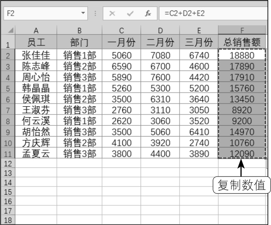Screen dimensions: 271x225
Task: Select cell F2 with value 18880
Action: pyautogui.click(x=242, y=55)
